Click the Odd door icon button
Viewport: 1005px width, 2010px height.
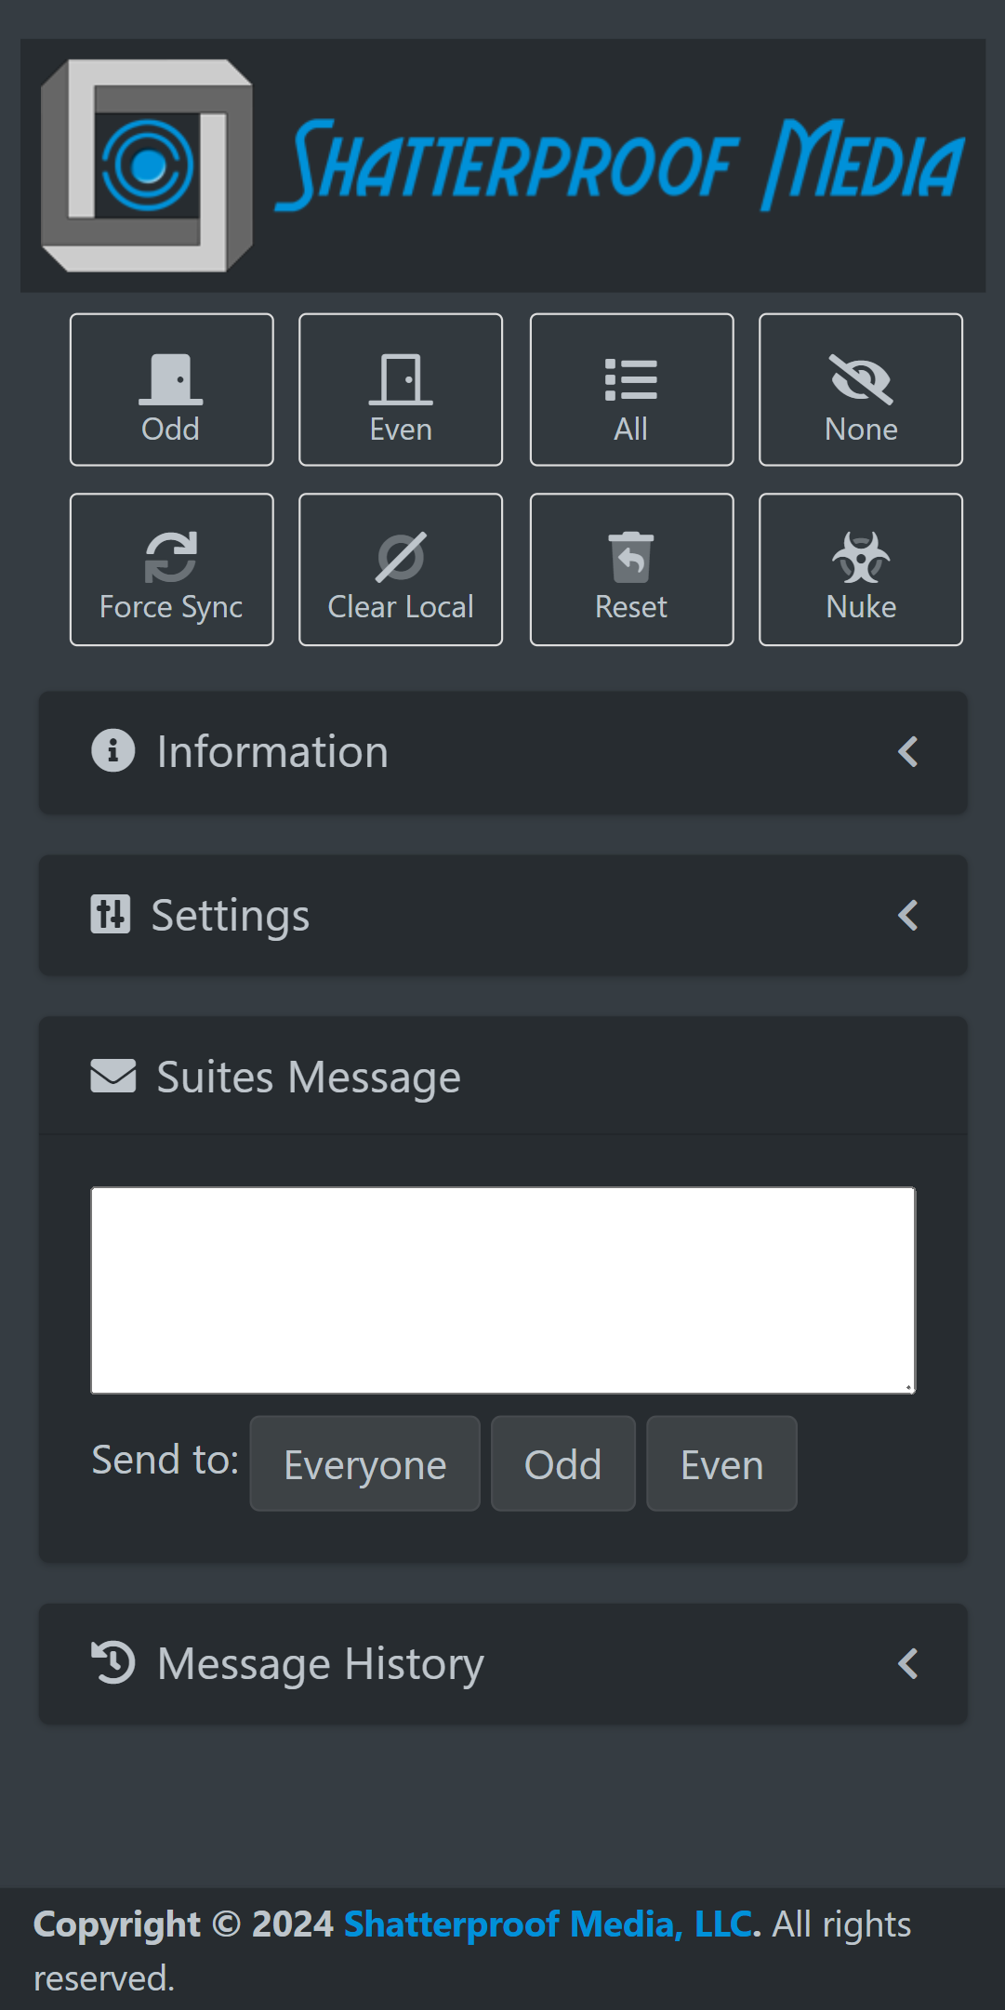(171, 390)
